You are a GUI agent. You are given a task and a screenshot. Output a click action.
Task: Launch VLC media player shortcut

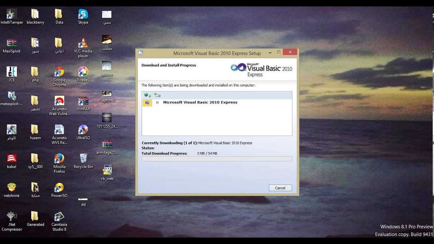[x=83, y=43]
